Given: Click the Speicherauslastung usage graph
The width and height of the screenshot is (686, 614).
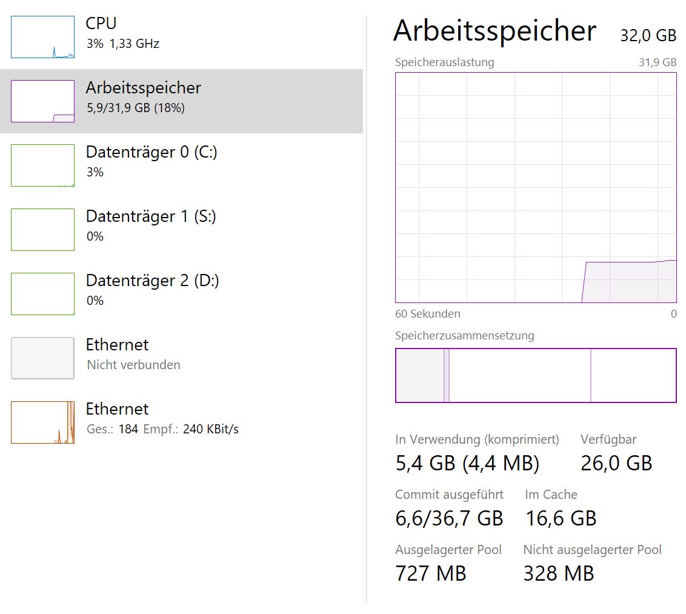Looking at the screenshot, I should (x=536, y=187).
